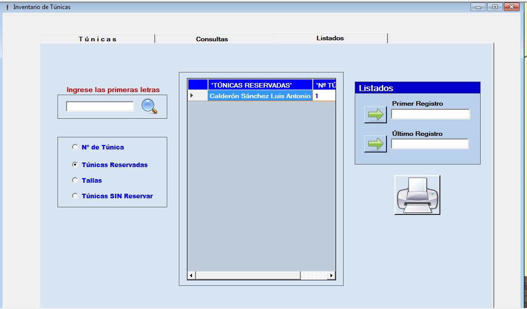Select the Nº de Túnica radio option

click(x=75, y=147)
